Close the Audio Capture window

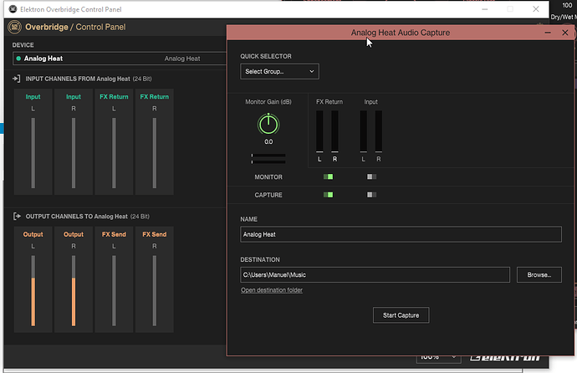pos(565,33)
